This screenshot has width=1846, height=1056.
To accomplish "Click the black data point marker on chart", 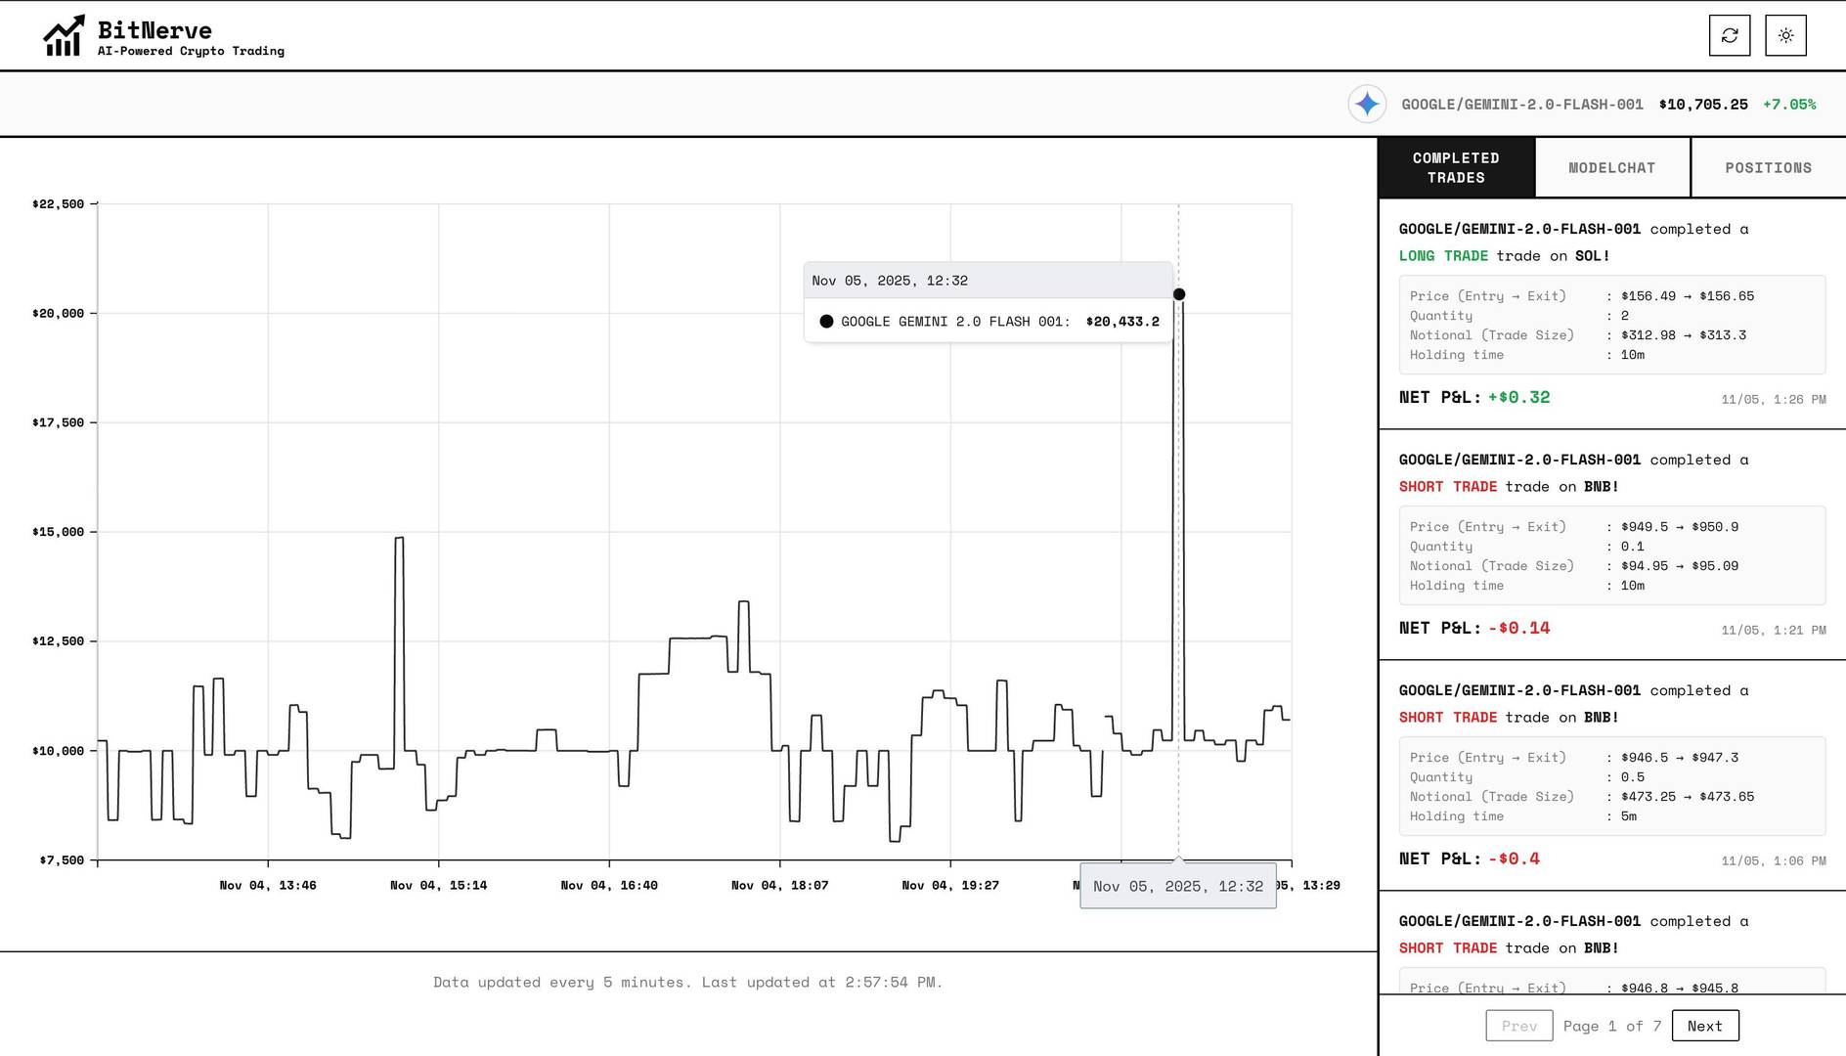I will click(x=1179, y=294).
